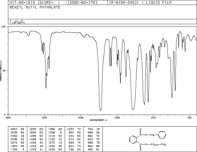This screenshot has width=197, height=152.
Task: Click the 1500 wavenumber axis label
Action: [x=117, y=118]
